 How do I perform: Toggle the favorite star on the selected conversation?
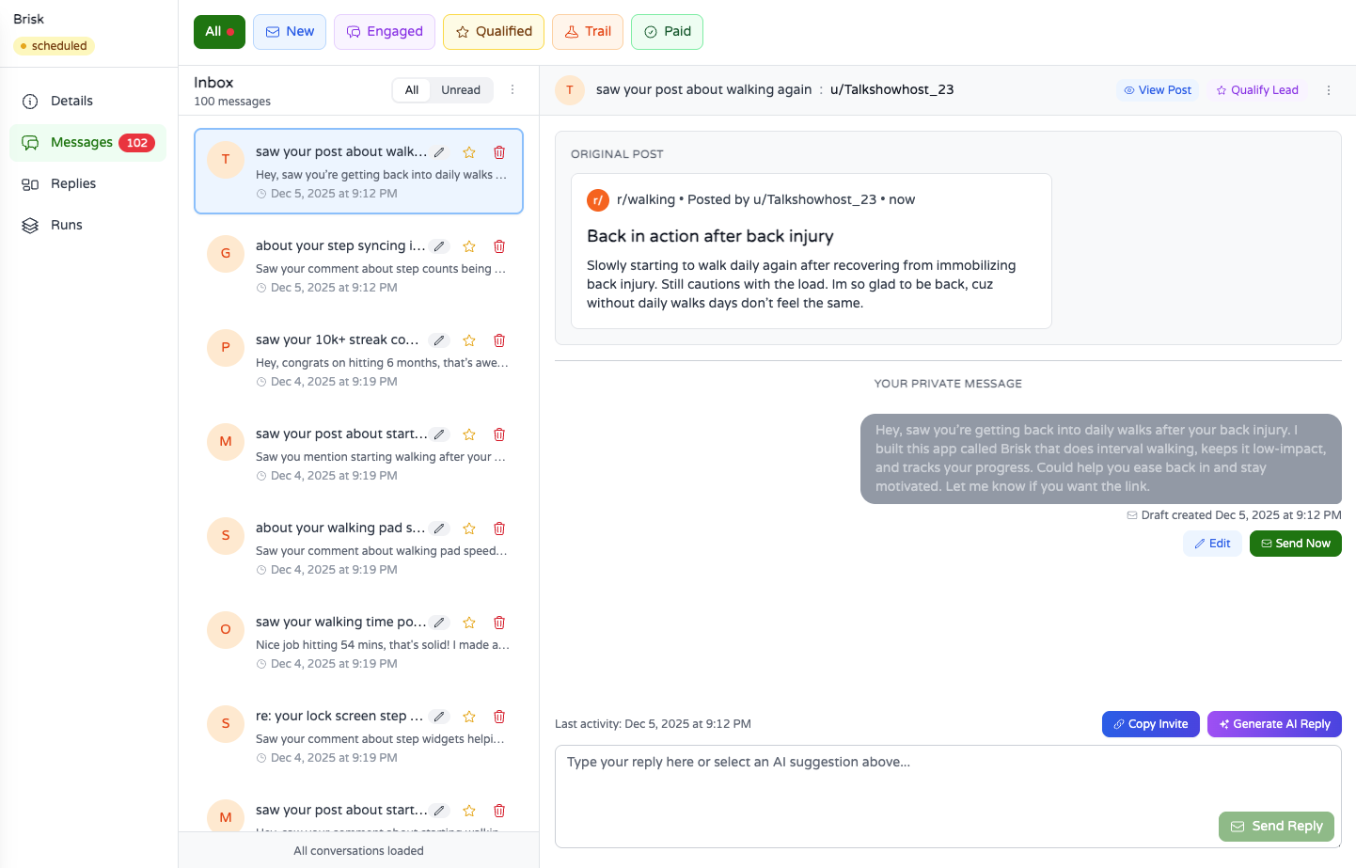click(469, 151)
